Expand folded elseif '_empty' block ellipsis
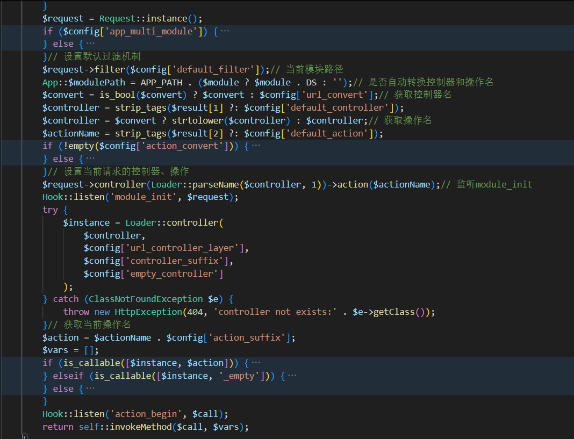 (292, 376)
